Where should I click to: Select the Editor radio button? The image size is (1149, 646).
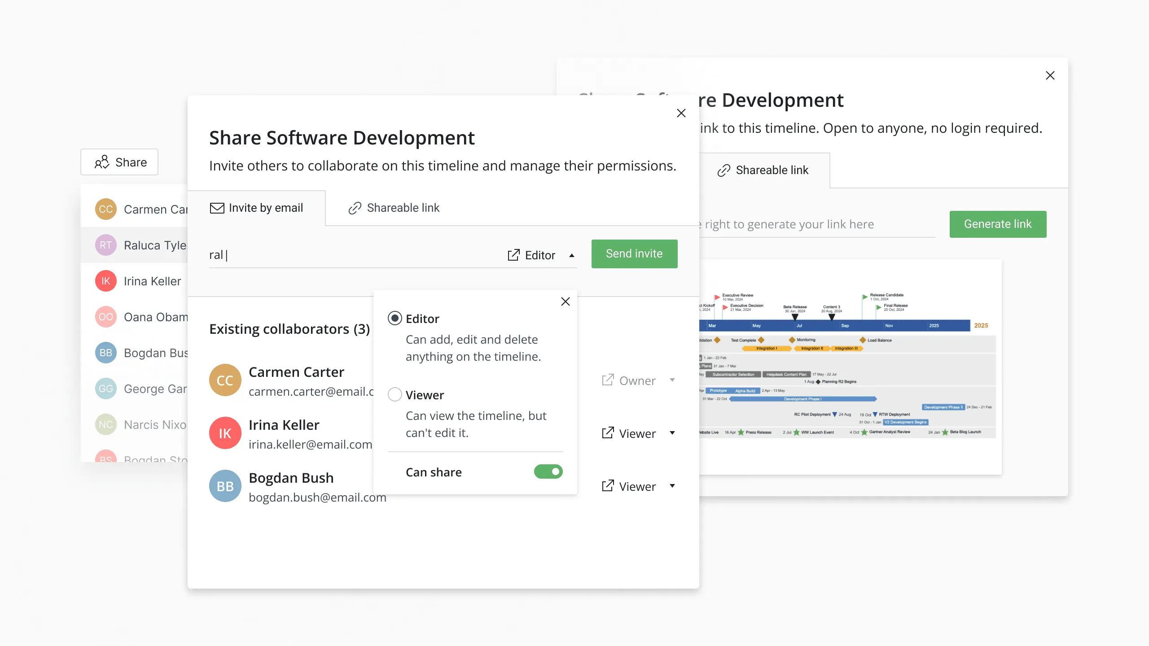tap(395, 319)
